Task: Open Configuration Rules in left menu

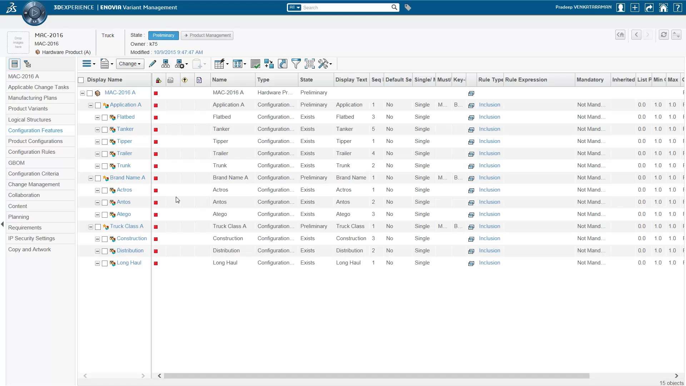Action: [31, 152]
